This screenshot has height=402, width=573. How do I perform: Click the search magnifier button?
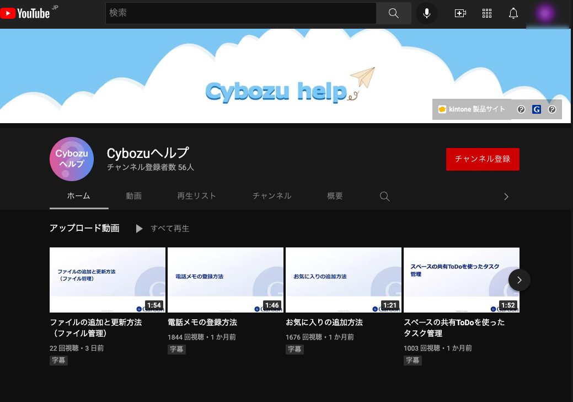(x=394, y=13)
